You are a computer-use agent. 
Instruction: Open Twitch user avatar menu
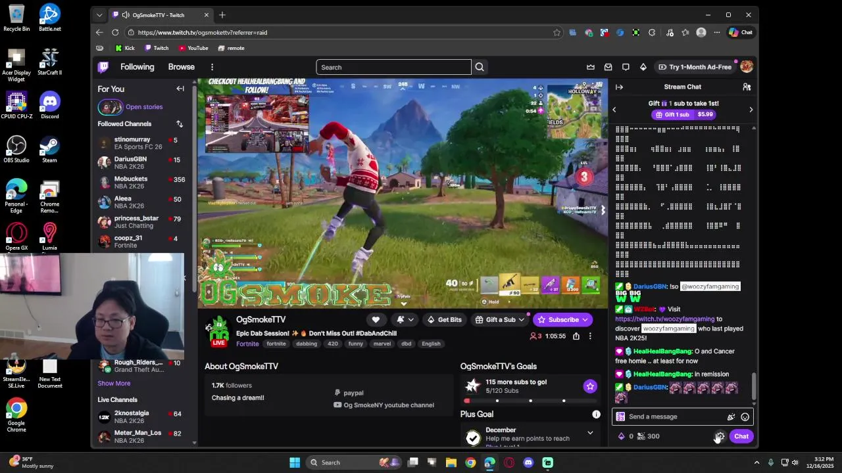point(746,67)
